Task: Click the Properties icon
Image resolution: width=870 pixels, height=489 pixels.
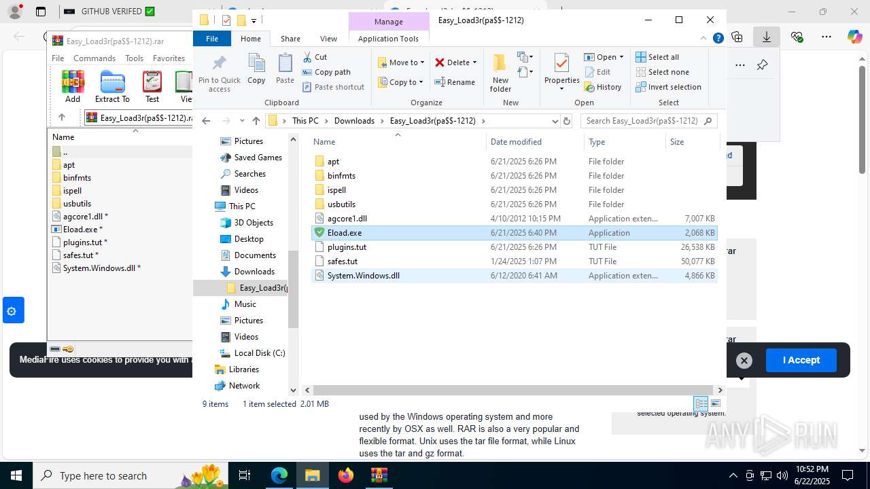Action: pyautogui.click(x=561, y=64)
